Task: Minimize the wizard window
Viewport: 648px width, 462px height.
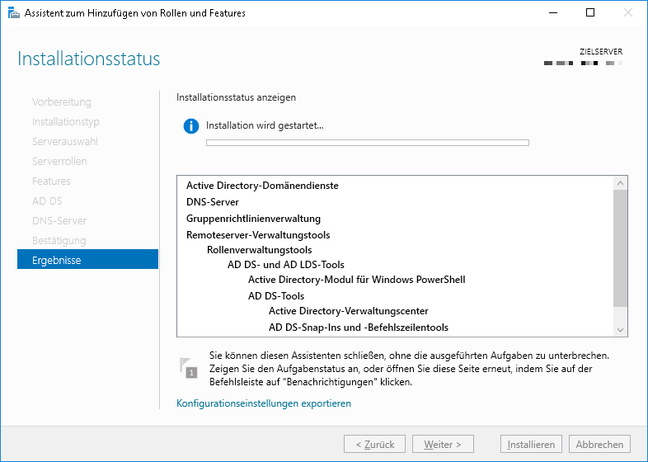Action: [552, 13]
